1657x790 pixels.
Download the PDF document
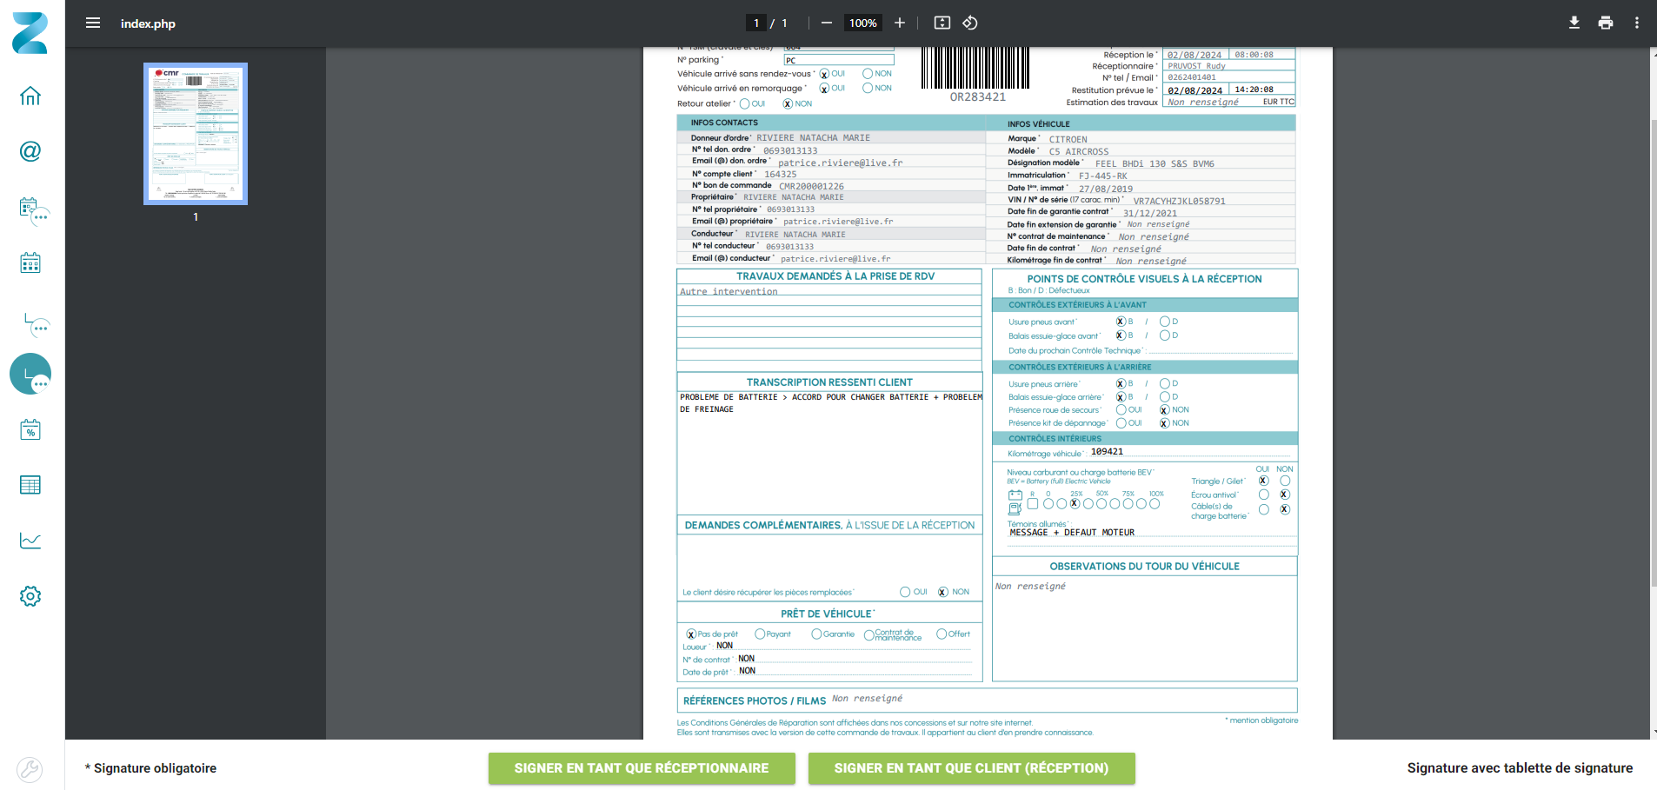[1574, 23]
